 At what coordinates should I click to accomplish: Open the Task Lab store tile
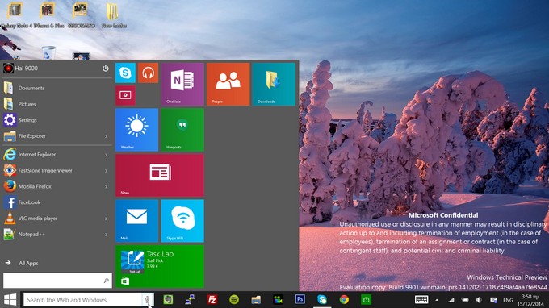tap(160, 266)
